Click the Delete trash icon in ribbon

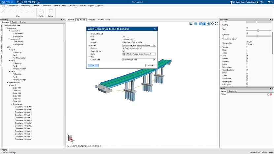[51, 12]
